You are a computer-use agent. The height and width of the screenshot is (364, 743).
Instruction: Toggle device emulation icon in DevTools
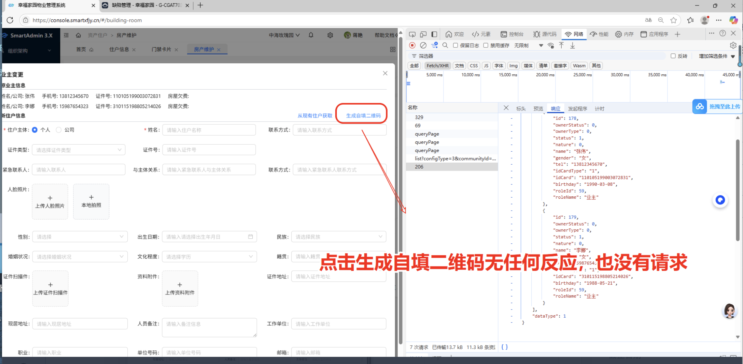pos(423,34)
